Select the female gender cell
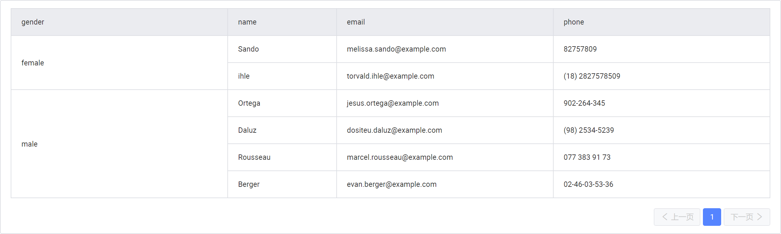The height and width of the screenshot is (234, 781). [33, 63]
